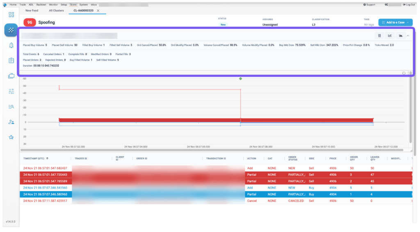Click the Log Out link
The width and height of the screenshot is (420, 232).
click(409, 4)
